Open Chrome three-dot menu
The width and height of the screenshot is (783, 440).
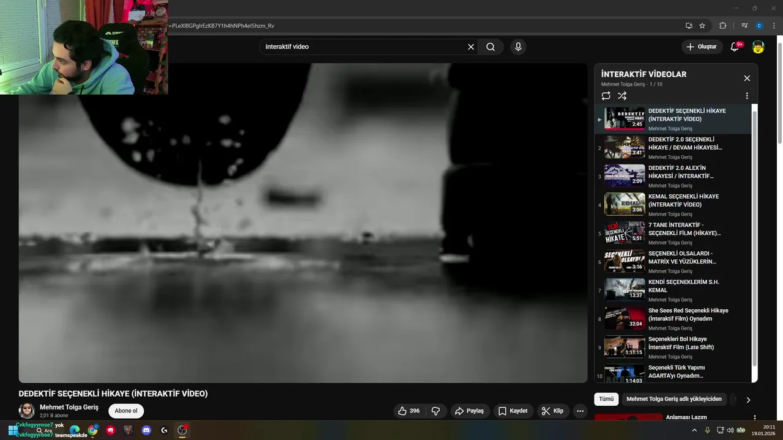774,26
